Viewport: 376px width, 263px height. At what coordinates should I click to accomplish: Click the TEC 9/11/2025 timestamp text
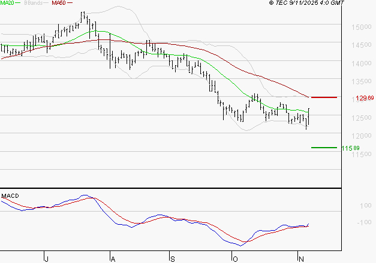[x=306, y=3]
